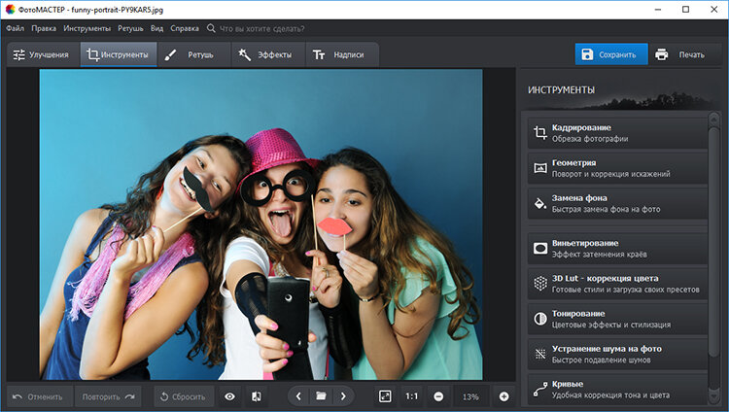Image resolution: width=729 pixels, height=412 pixels.
Task: Fit the image to screen
Action: point(385,396)
